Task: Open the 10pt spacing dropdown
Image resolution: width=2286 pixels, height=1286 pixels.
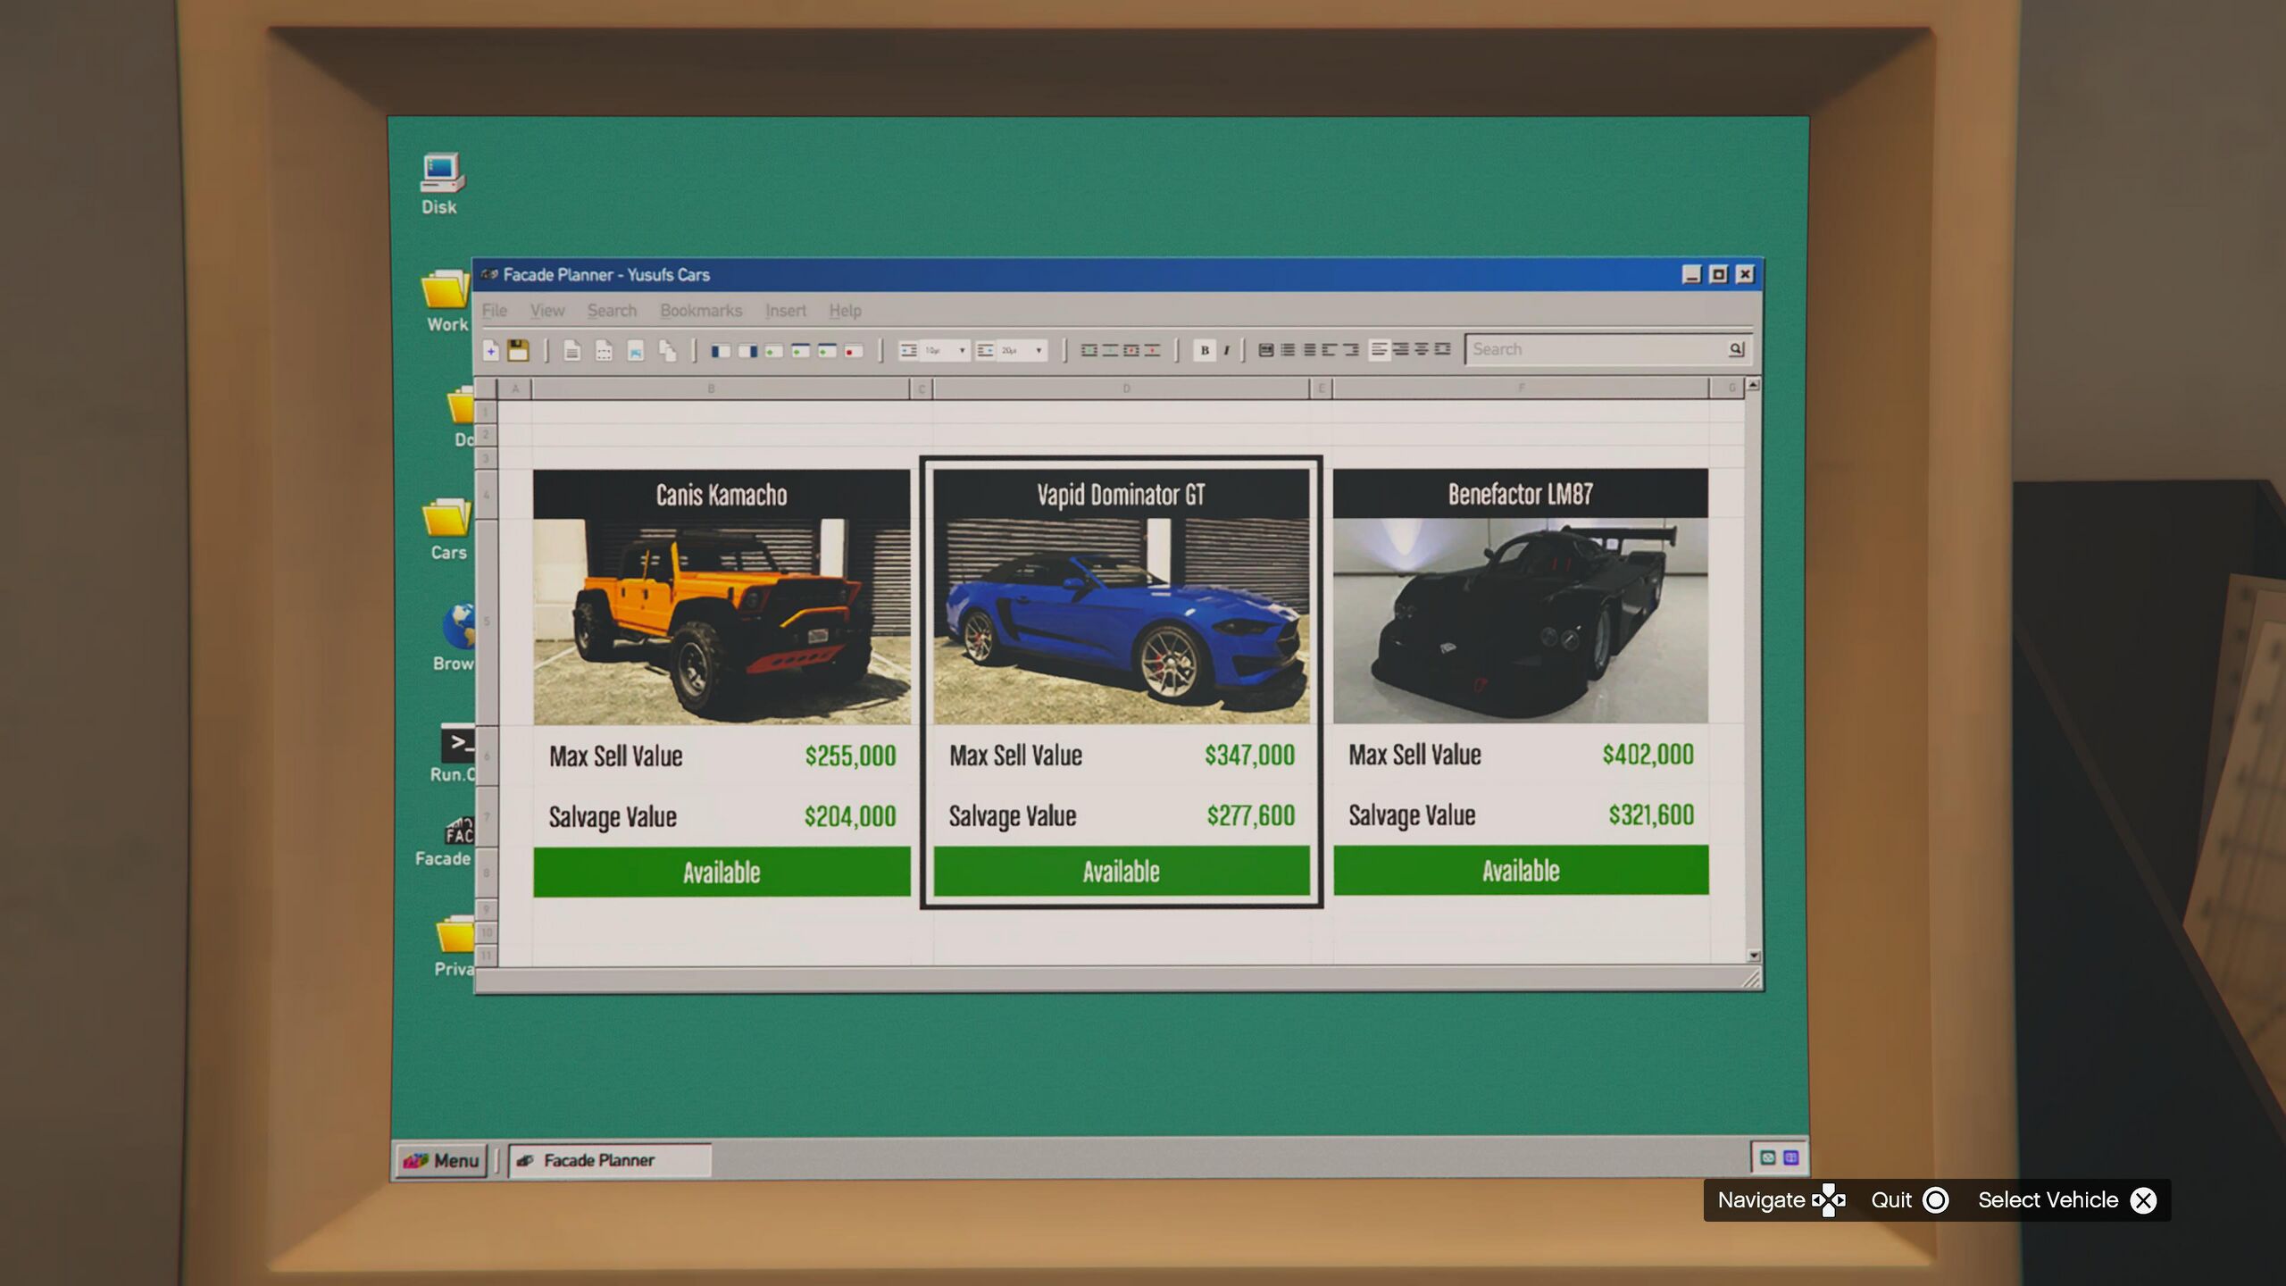Action: tap(962, 350)
